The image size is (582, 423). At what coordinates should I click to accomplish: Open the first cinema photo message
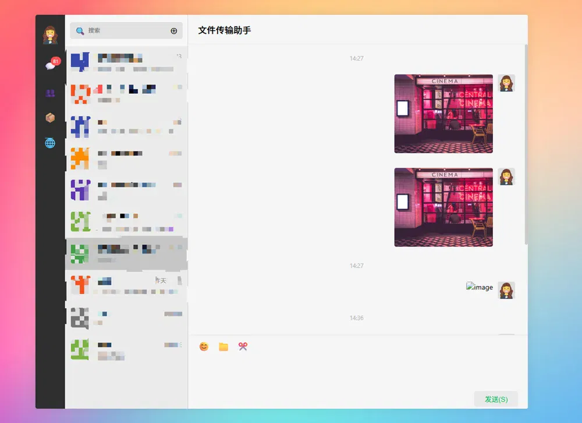(x=443, y=114)
